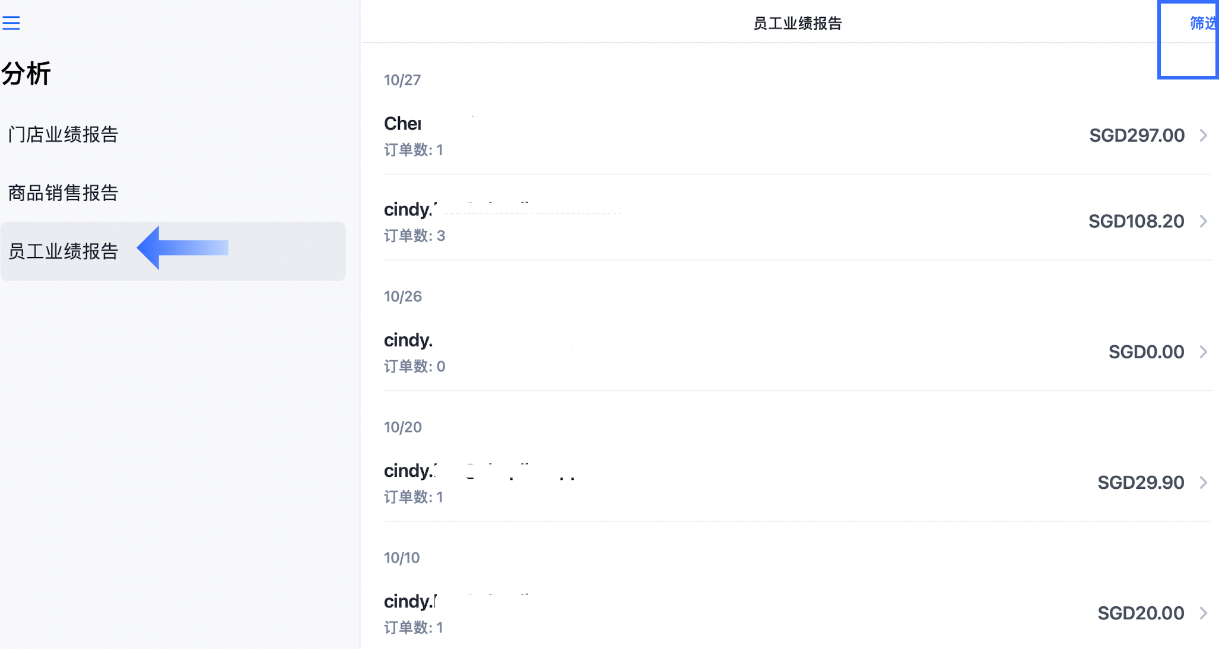Expand chevron next to SGD108.20
This screenshot has width=1219, height=649.
(x=1204, y=221)
